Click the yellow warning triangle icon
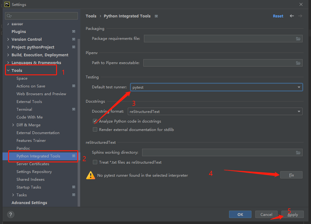This screenshot has width=311, height=224. (91, 175)
